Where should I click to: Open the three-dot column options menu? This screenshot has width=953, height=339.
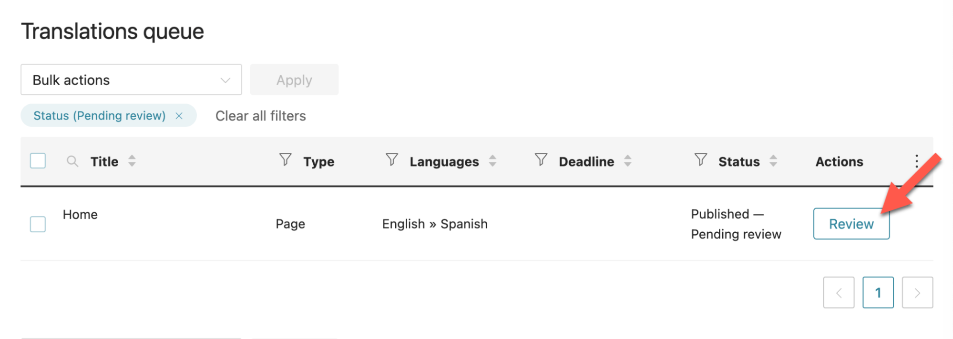point(916,161)
